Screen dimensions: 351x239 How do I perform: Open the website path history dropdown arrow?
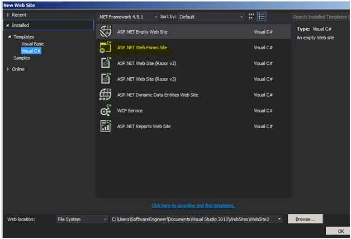279,219
